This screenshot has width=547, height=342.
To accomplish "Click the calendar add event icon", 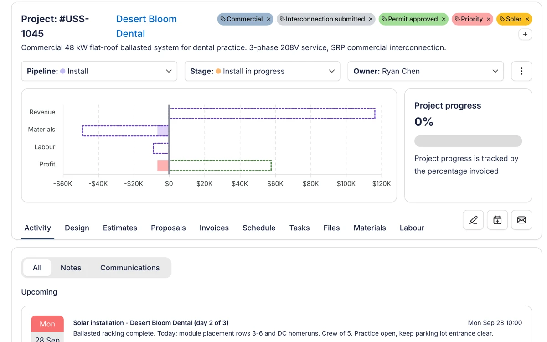I will 497,220.
